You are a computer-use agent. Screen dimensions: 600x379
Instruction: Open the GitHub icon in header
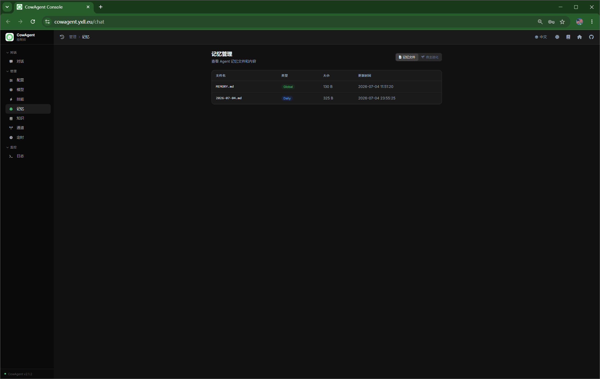click(x=591, y=37)
